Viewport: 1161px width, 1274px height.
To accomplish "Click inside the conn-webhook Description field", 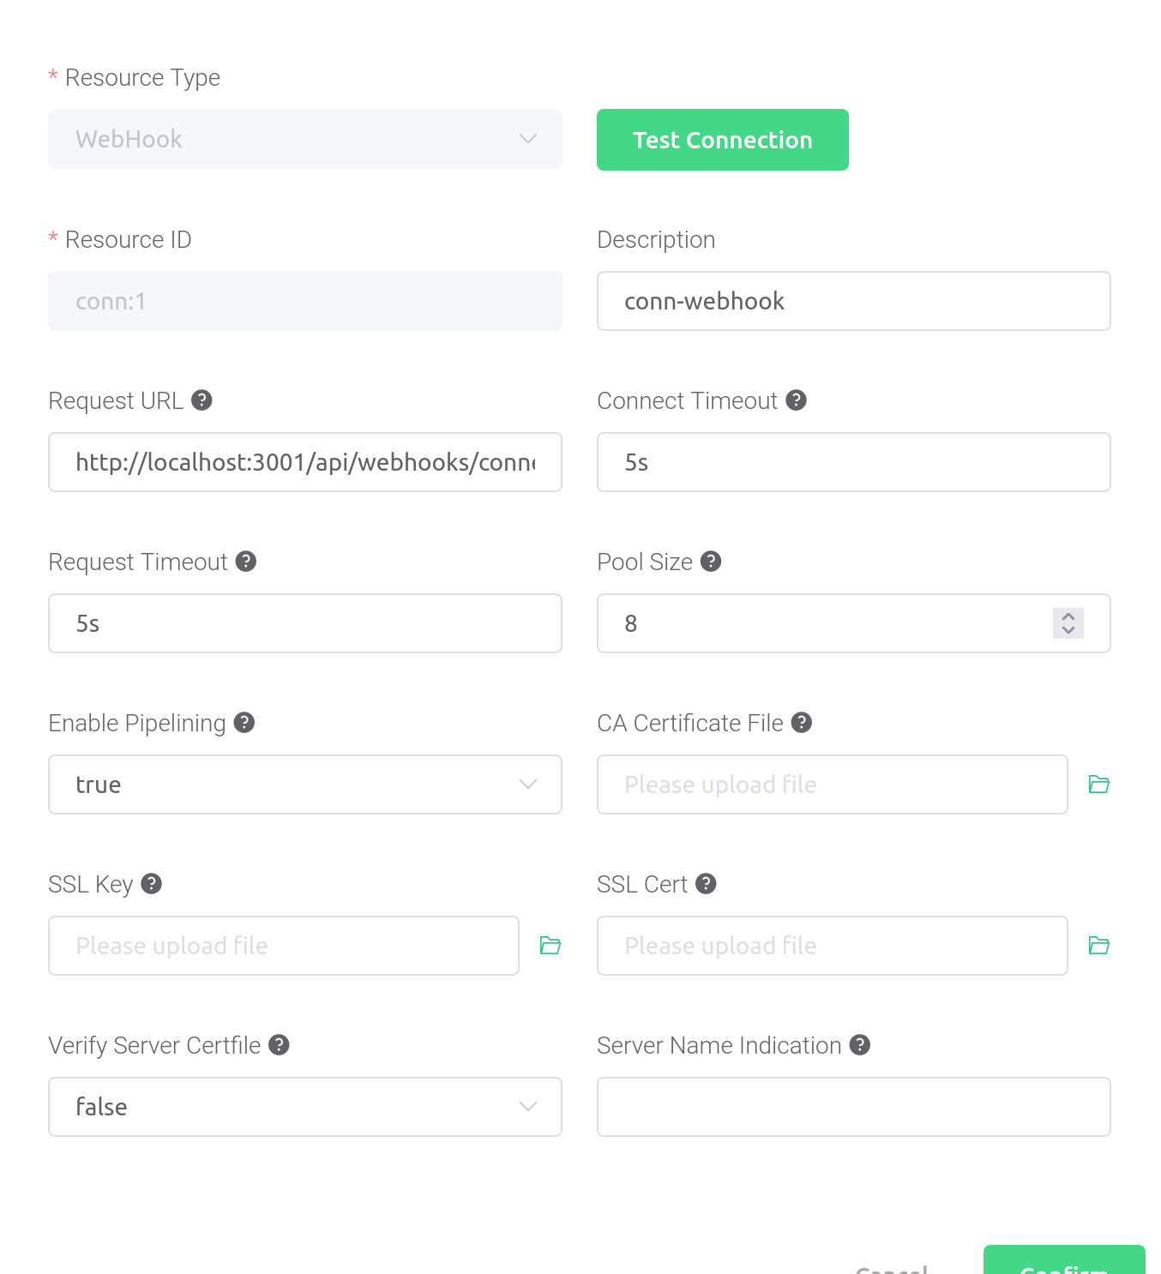I will [853, 301].
